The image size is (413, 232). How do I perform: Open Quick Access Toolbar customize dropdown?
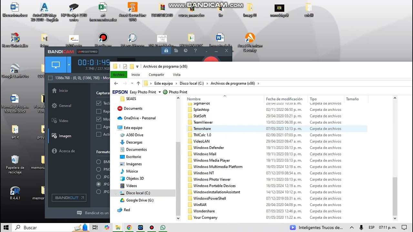click(x=137, y=67)
